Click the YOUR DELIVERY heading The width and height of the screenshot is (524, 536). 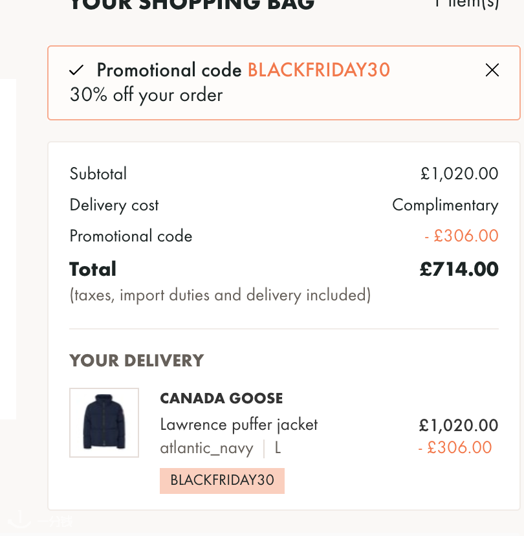point(136,360)
